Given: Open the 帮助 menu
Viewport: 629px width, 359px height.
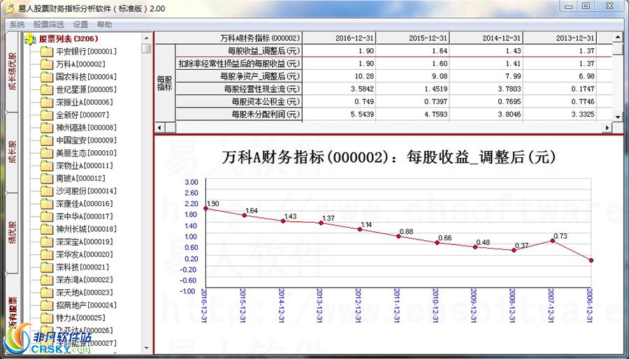Looking at the screenshot, I should pyautogui.click(x=104, y=24).
